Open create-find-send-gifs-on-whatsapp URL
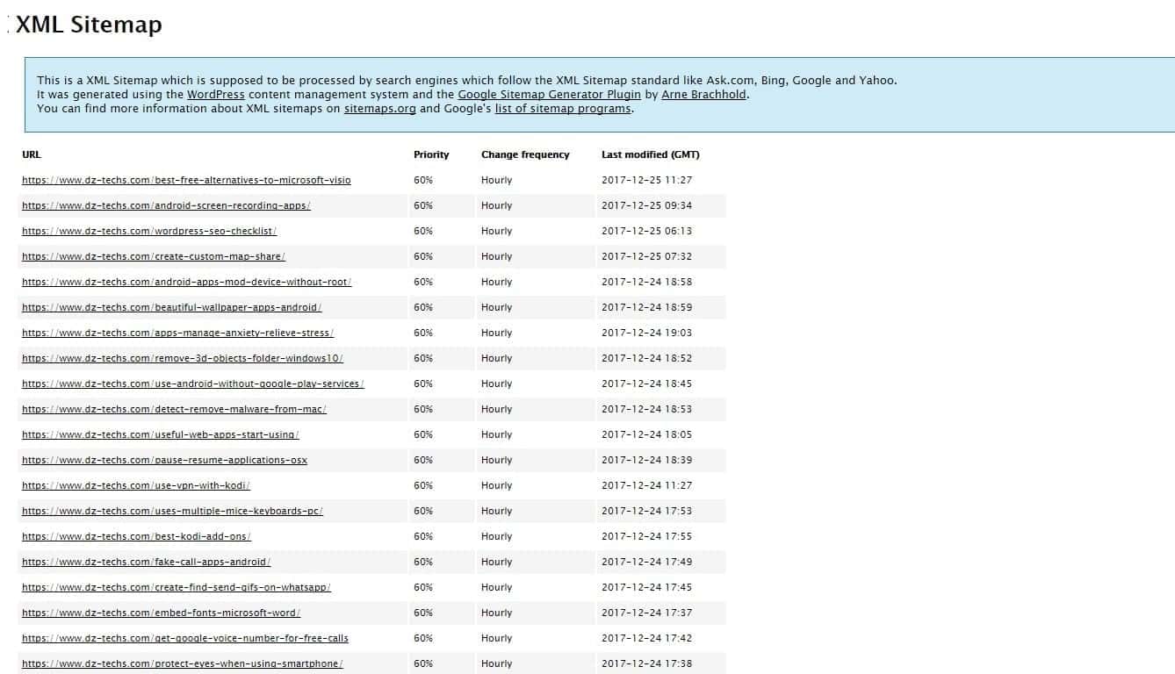Image resolution: width=1175 pixels, height=674 pixels. click(x=177, y=587)
